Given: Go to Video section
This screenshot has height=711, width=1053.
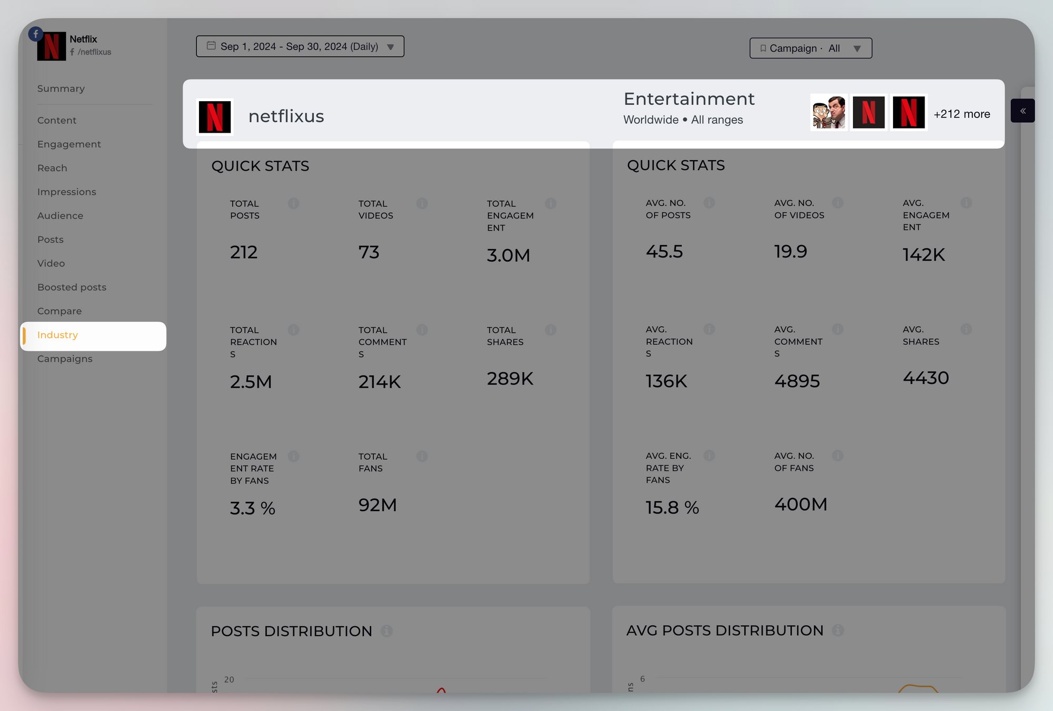Looking at the screenshot, I should tap(51, 263).
